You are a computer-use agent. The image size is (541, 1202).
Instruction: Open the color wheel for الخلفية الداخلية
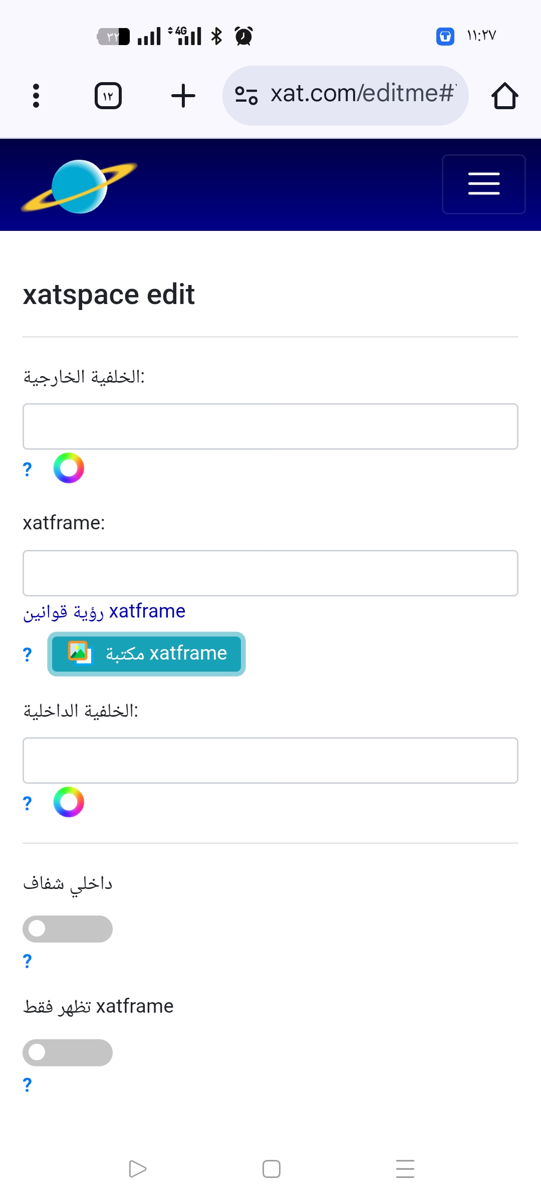pyautogui.click(x=69, y=802)
